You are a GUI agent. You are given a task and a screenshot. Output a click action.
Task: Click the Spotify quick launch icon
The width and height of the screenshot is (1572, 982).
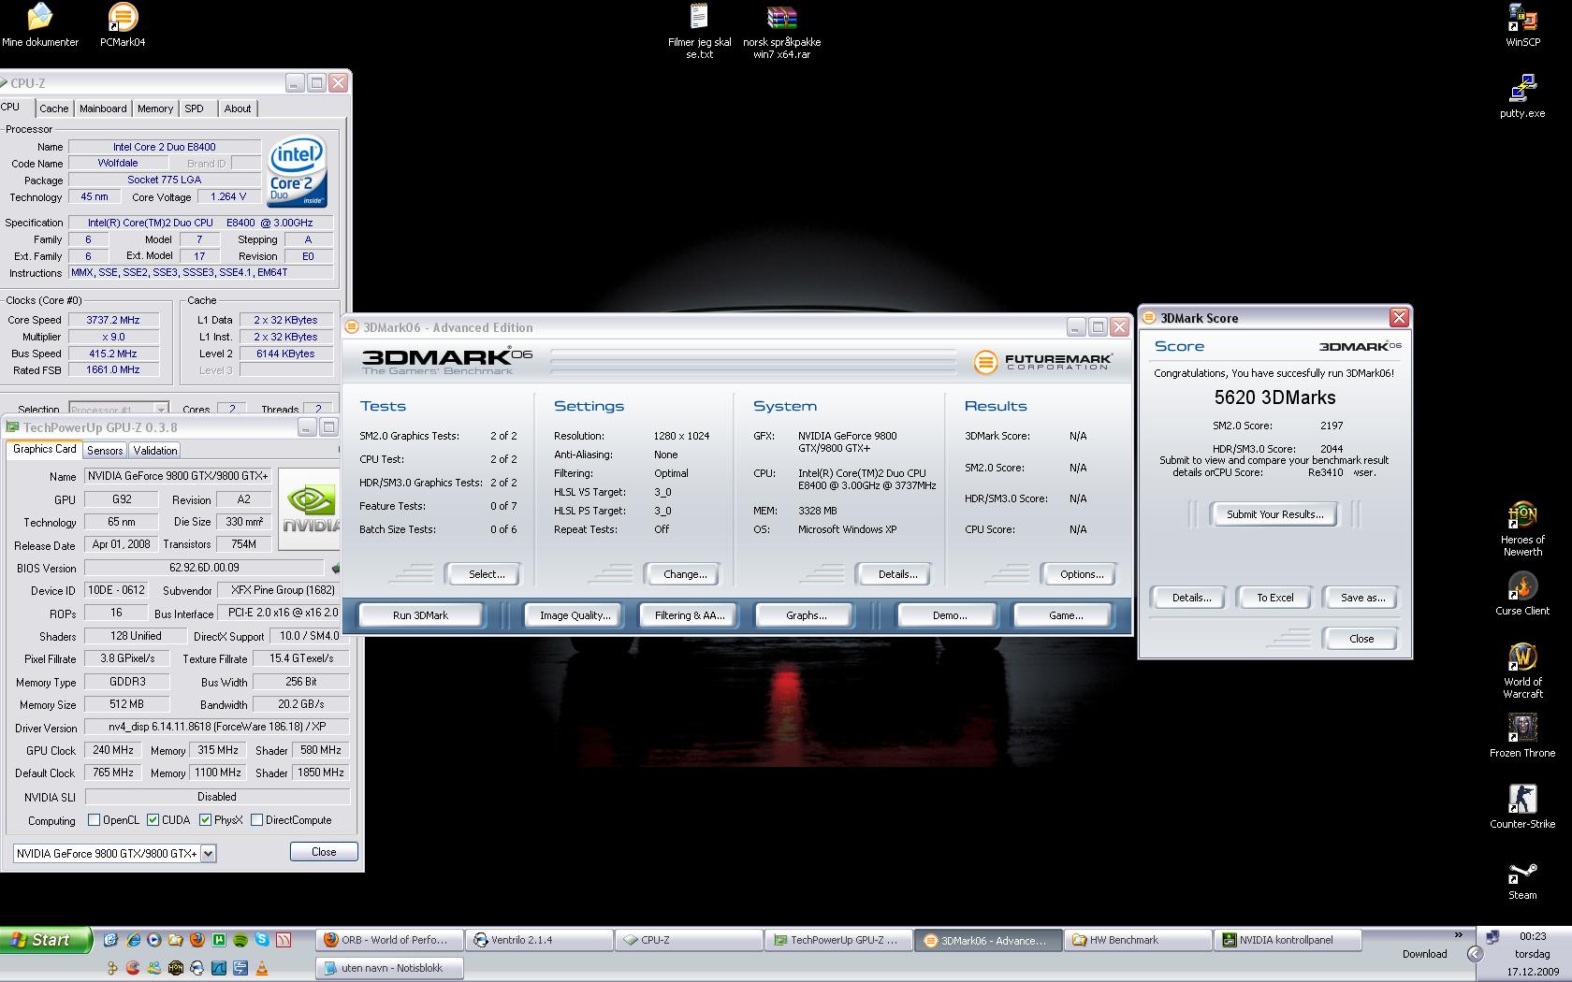pos(240,940)
